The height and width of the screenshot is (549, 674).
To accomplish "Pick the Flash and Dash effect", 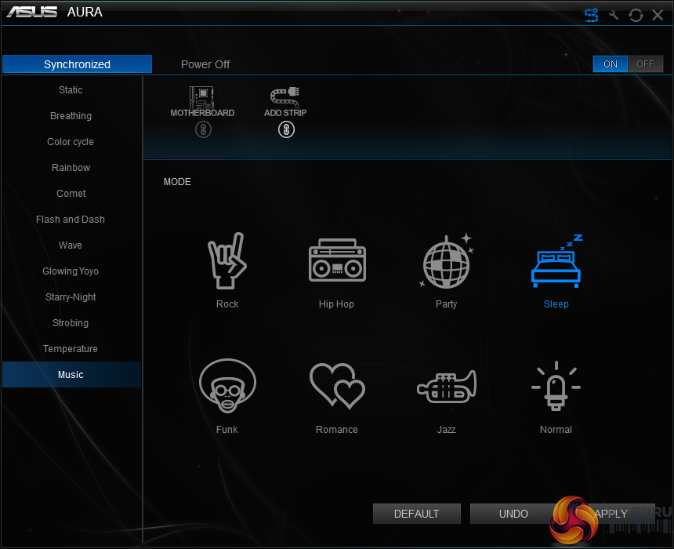I will pos(71,220).
